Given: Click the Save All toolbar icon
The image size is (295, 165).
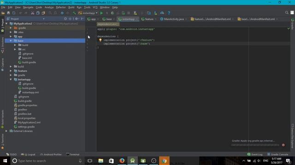Looking at the screenshot, I should [8, 13].
